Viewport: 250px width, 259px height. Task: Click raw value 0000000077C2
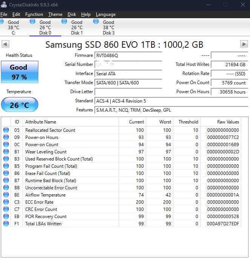tap(223, 137)
